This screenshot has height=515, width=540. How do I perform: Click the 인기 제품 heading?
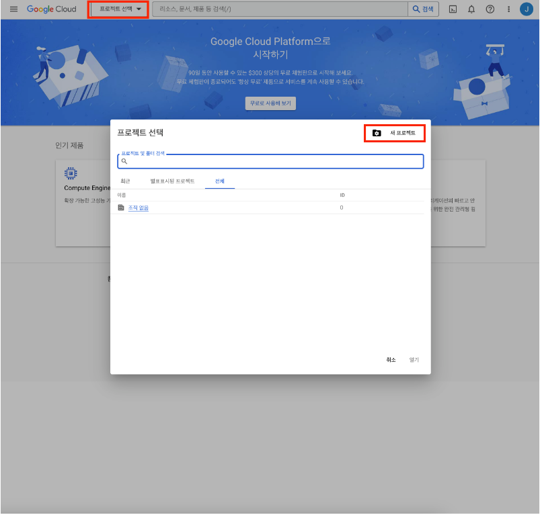(69, 146)
